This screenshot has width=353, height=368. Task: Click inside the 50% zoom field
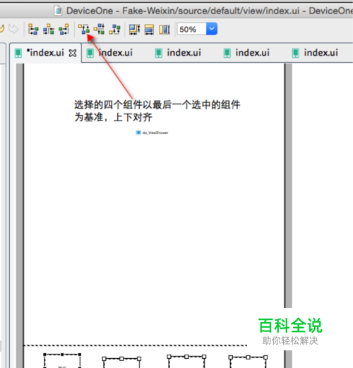pos(191,29)
